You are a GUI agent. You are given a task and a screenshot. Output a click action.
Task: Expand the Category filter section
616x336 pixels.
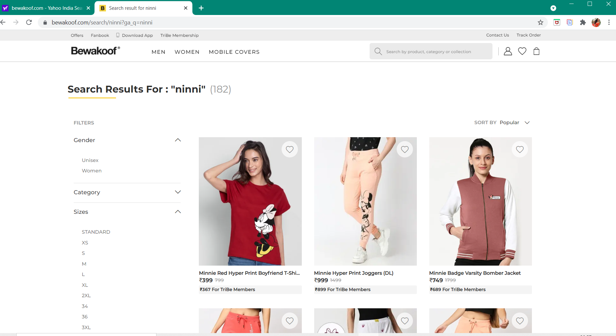[178, 192]
